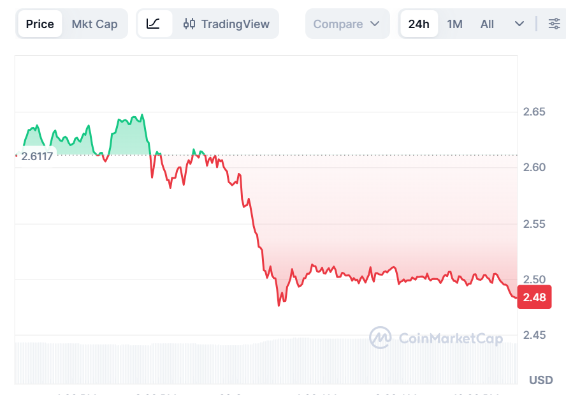Switch chart to Mkt Cap
The width and height of the screenshot is (566, 395).
tap(94, 24)
